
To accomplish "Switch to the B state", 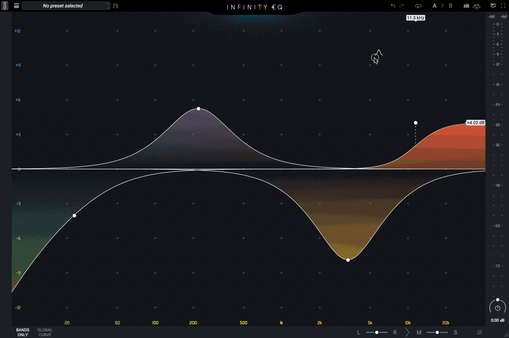I will (451, 6).
